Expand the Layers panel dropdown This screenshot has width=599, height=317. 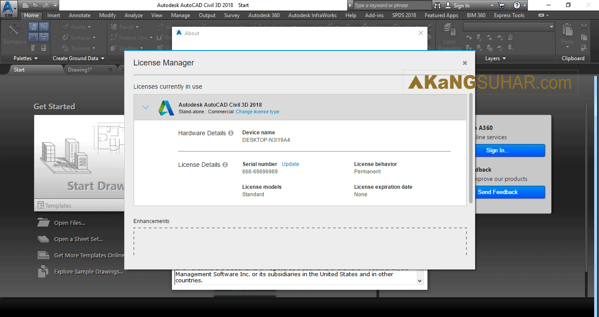pos(495,58)
